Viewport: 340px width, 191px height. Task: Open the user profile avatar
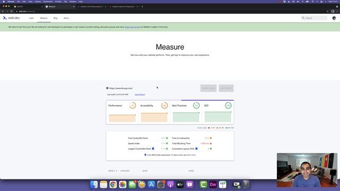[334, 18]
